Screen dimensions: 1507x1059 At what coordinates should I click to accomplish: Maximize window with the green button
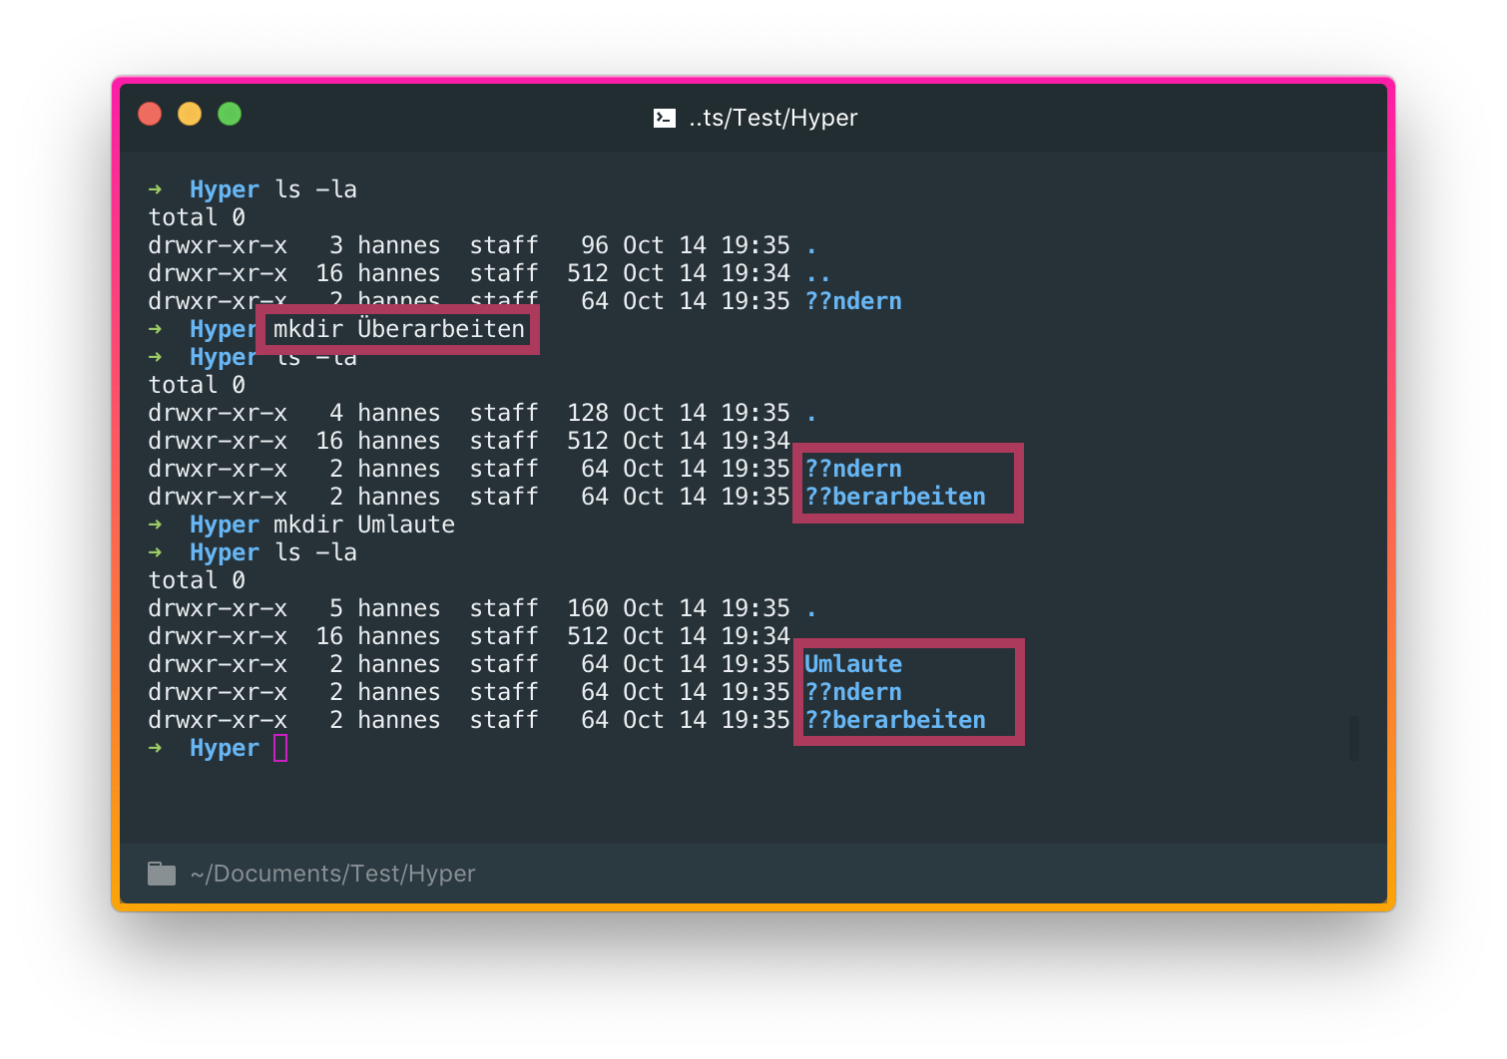click(230, 114)
